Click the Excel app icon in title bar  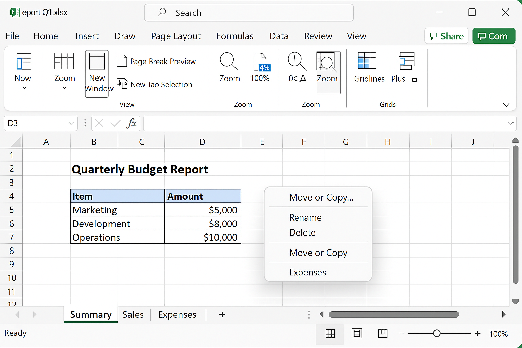(x=15, y=13)
